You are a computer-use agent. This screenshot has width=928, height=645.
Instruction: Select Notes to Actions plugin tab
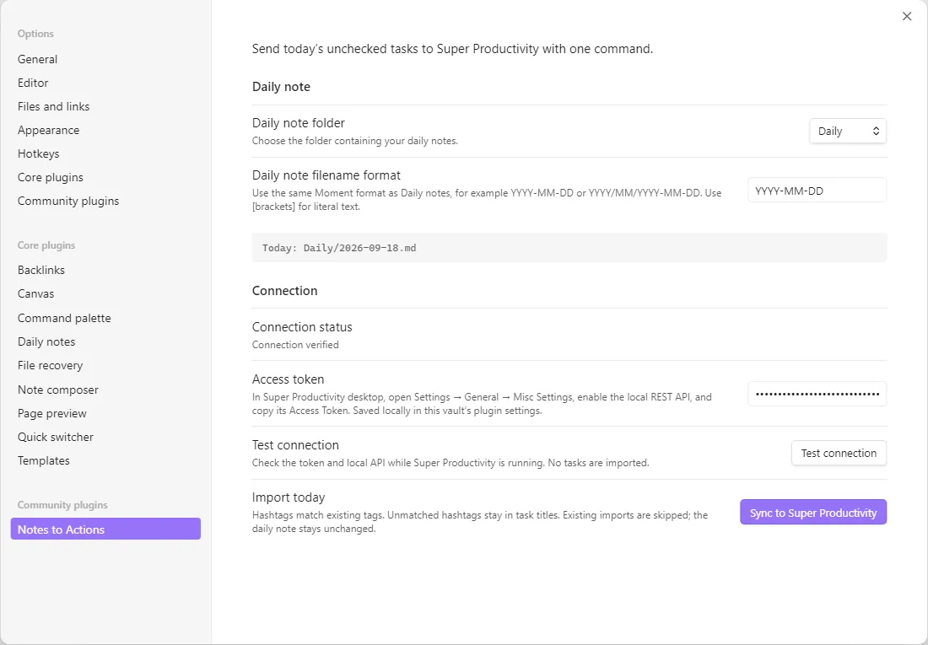(x=105, y=529)
